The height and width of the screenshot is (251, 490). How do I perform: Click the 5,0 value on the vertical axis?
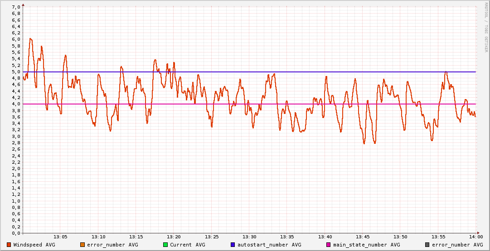click(x=15, y=72)
